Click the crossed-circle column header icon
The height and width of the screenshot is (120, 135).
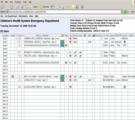[x=94, y=36]
